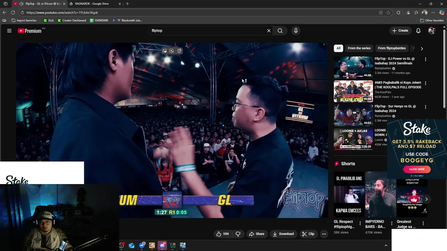Screen dimensions: 447x251
Task: Visit The KoolPals channel name
Action: (383, 92)
